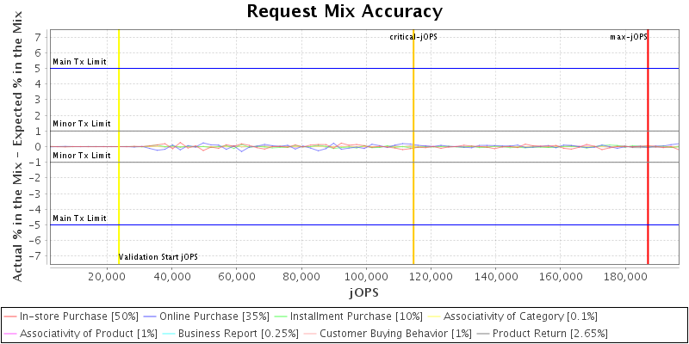Viewport: 689px width, 344px height.
Task: Click the max-jOPS text label
Action: click(628, 37)
